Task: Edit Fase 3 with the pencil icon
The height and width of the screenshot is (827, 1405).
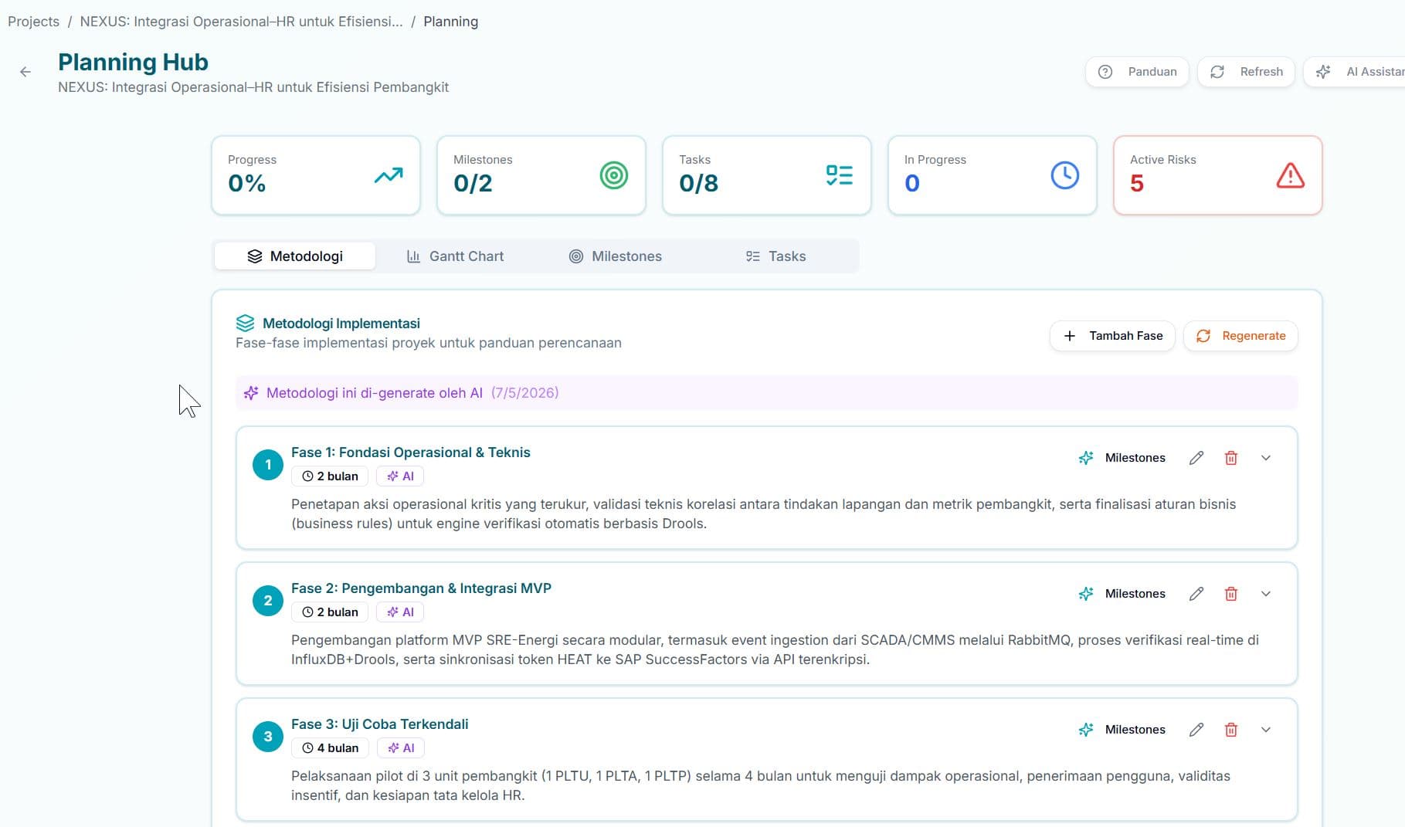Action: (x=1196, y=730)
